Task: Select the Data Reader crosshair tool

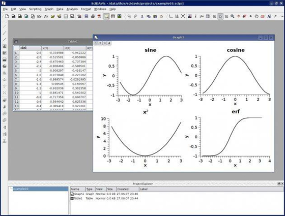Action: [x=239, y=16]
